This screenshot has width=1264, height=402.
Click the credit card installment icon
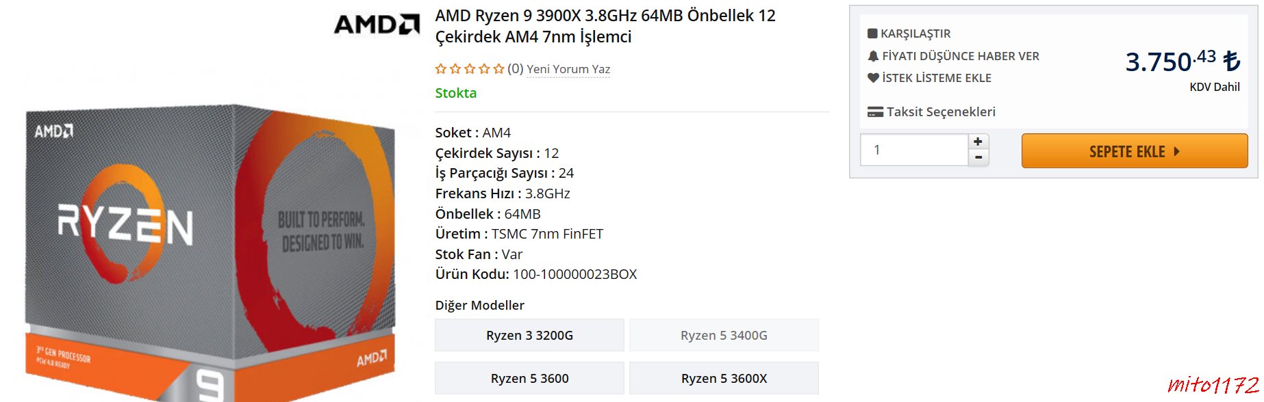tap(875, 112)
